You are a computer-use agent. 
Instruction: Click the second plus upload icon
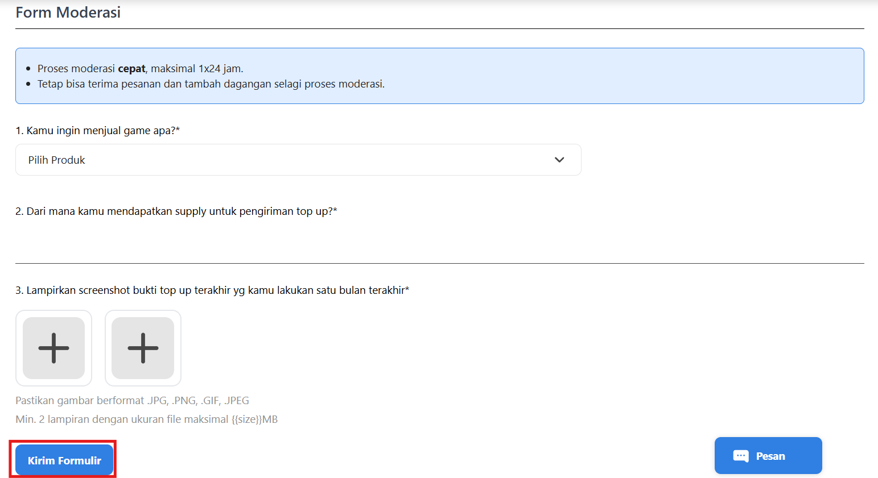tap(143, 348)
